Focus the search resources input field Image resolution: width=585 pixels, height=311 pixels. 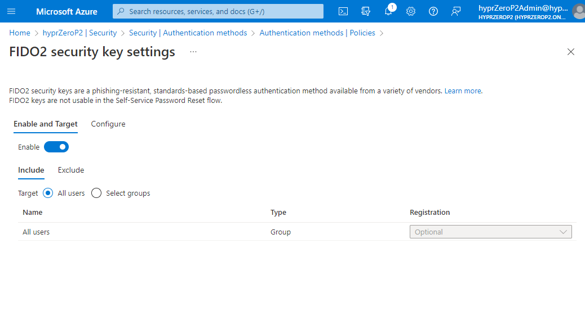click(x=218, y=12)
